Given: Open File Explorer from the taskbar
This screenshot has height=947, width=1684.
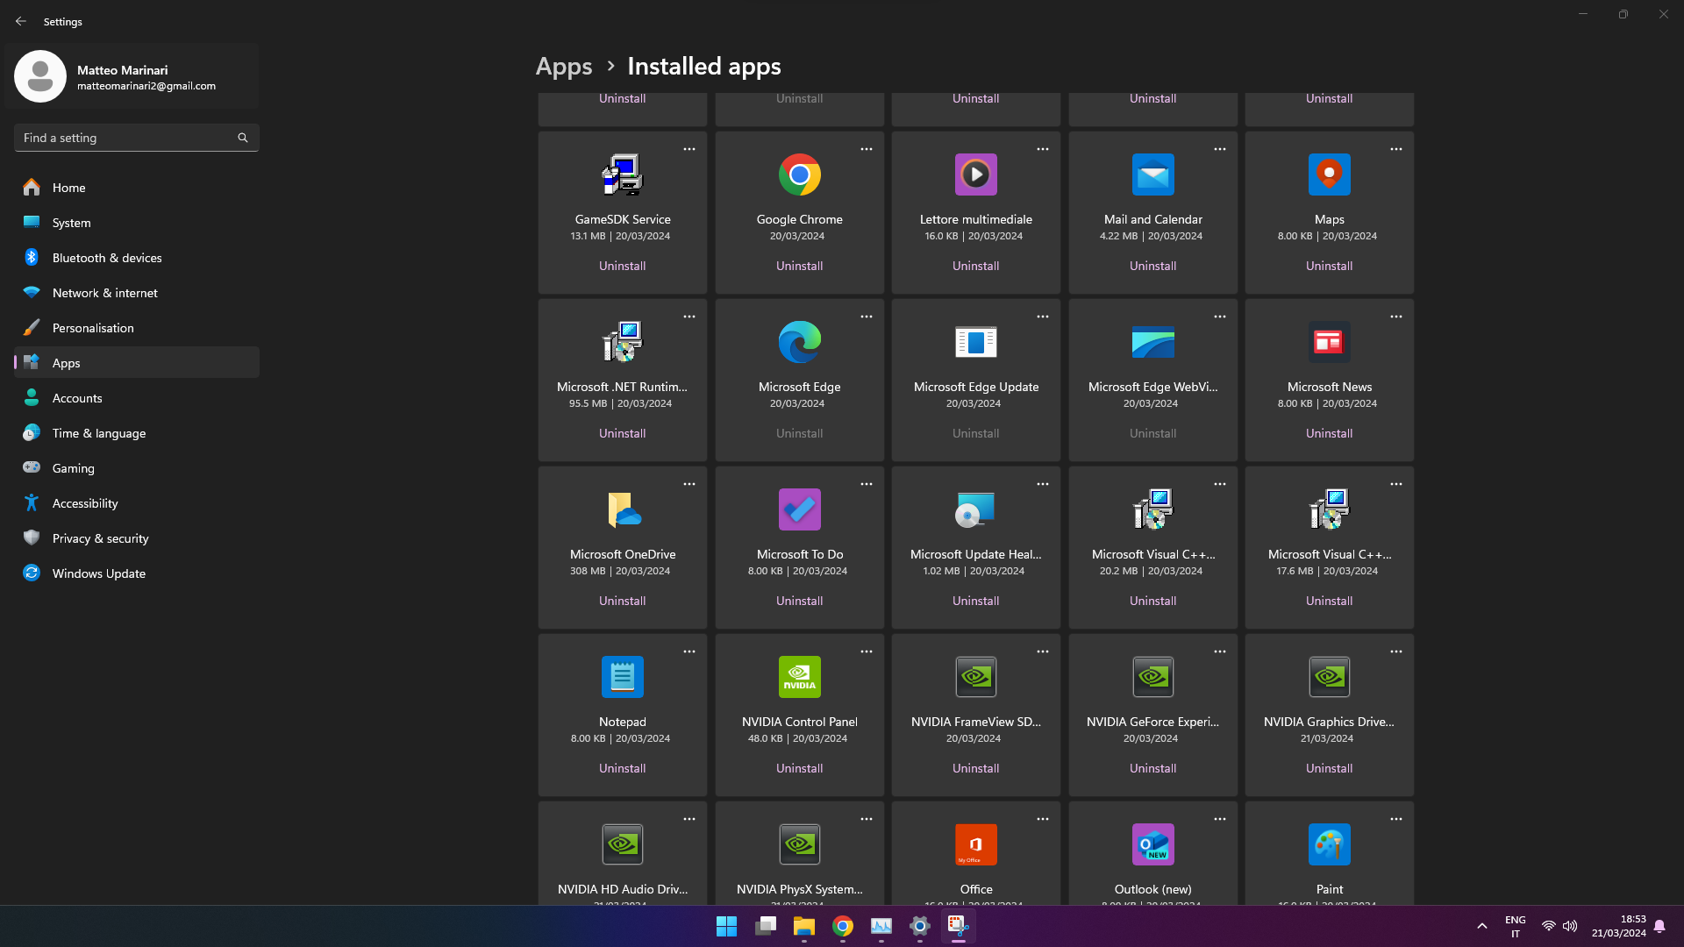Looking at the screenshot, I should 803,926.
